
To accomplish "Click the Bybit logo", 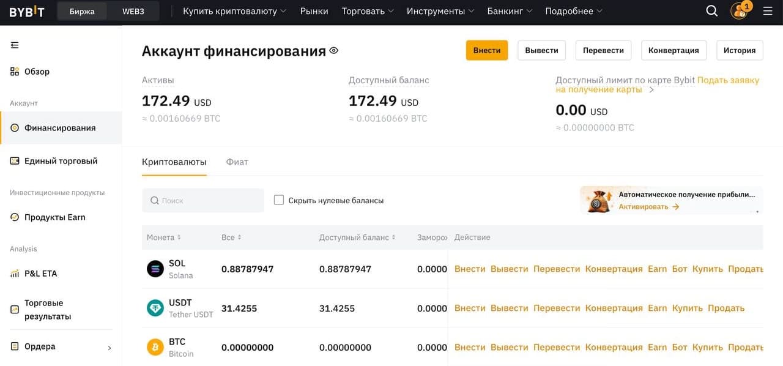I will pos(27,11).
